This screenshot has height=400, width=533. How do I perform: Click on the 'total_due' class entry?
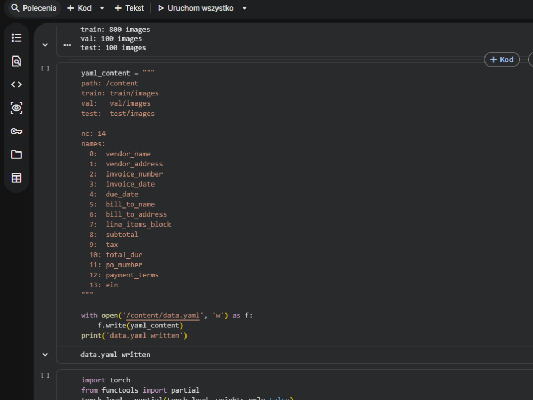[x=124, y=255]
